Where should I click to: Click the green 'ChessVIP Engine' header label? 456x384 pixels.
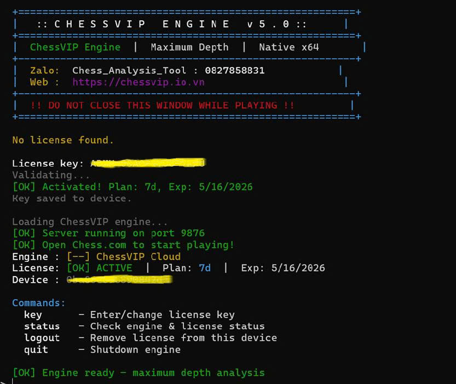(x=75, y=47)
